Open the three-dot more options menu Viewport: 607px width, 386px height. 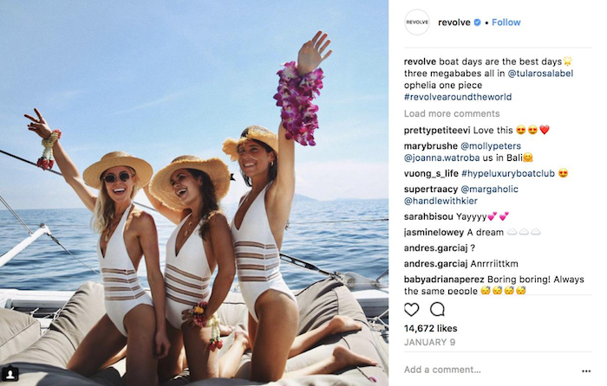(x=586, y=370)
